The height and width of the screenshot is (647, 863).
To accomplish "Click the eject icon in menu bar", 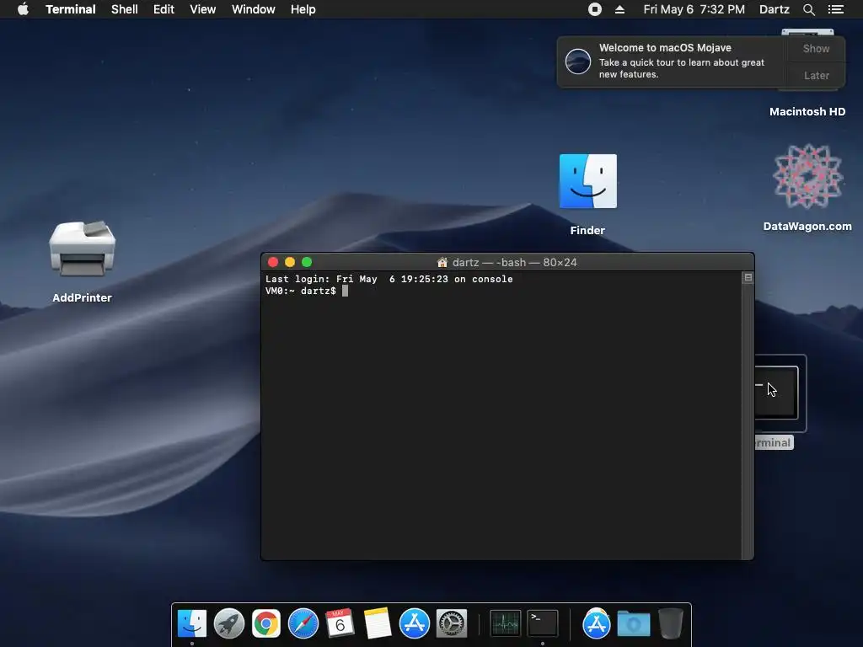I will pos(619,9).
